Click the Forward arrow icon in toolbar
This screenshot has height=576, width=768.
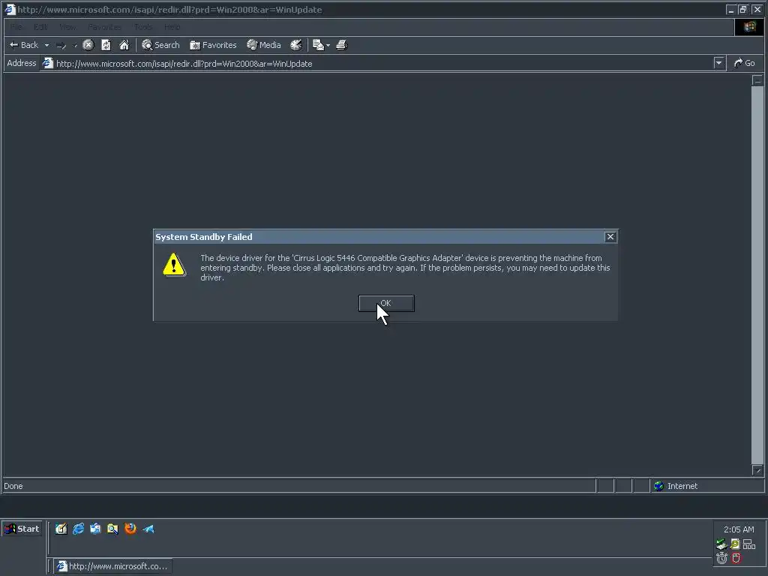click(x=61, y=45)
